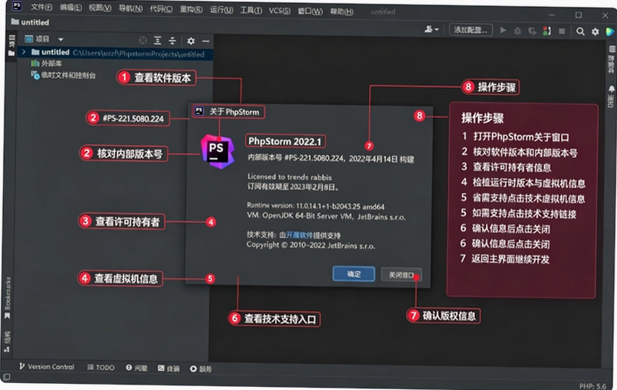This screenshot has width=617, height=390.
Task: Open the TODO tab
Action: pyautogui.click(x=101, y=367)
